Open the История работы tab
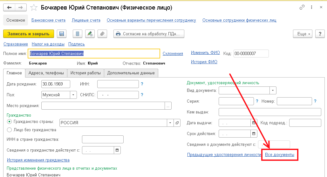This screenshot has width=327, height=177. click(x=85, y=73)
